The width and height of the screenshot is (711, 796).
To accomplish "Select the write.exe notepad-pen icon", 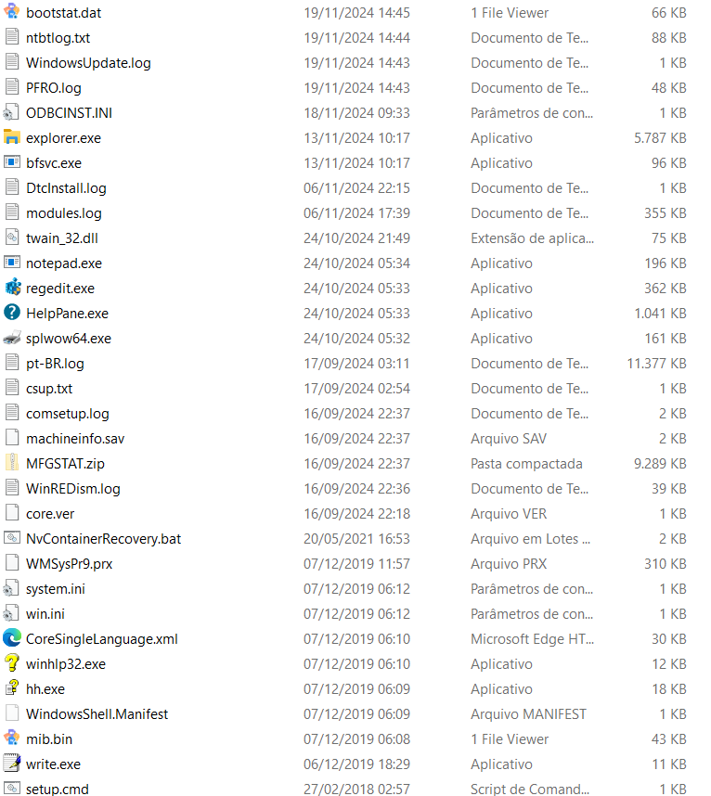I will (12, 764).
